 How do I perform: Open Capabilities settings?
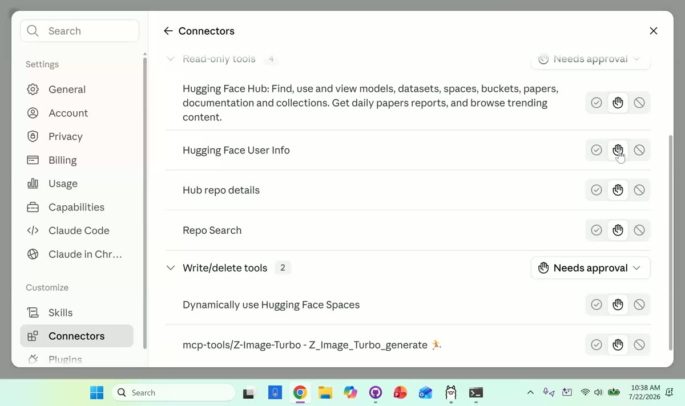(76, 207)
